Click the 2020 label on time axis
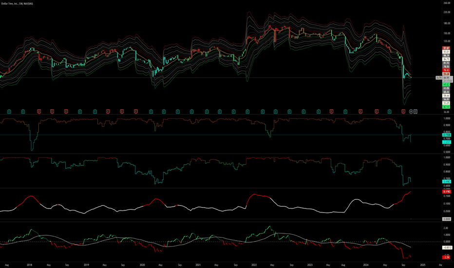The height and width of the screenshot is (268, 454). tap(142, 265)
